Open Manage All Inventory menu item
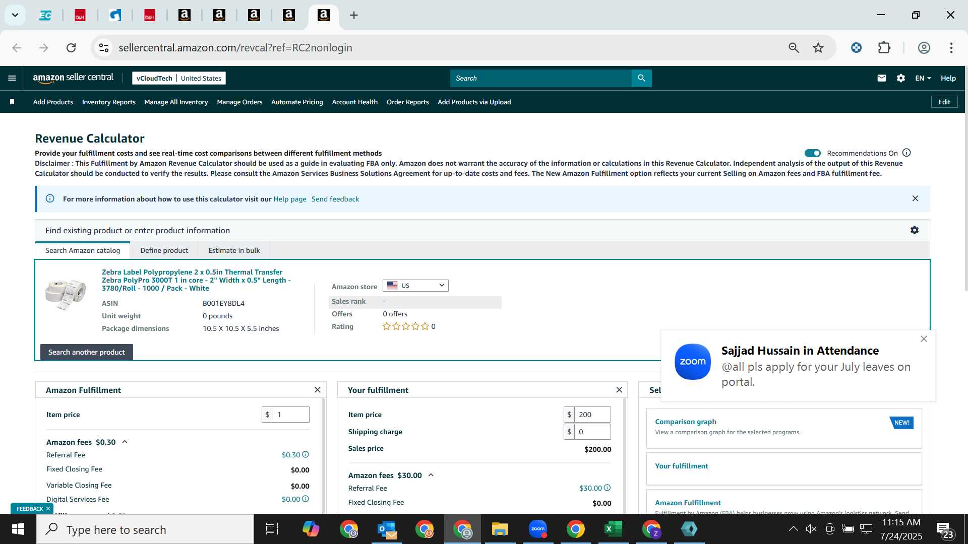The width and height of the screenshot is (968, 544). click(x=176, y=102)
